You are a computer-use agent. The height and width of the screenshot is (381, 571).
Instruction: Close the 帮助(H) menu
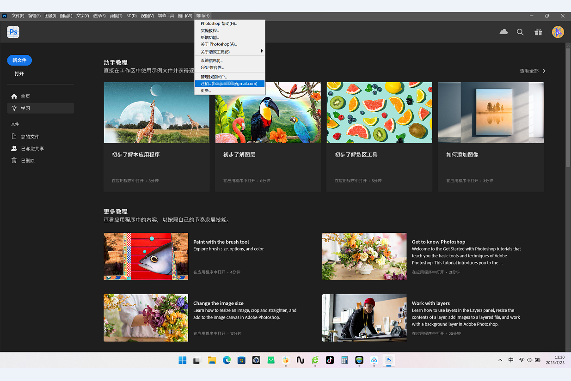point(203,16)
